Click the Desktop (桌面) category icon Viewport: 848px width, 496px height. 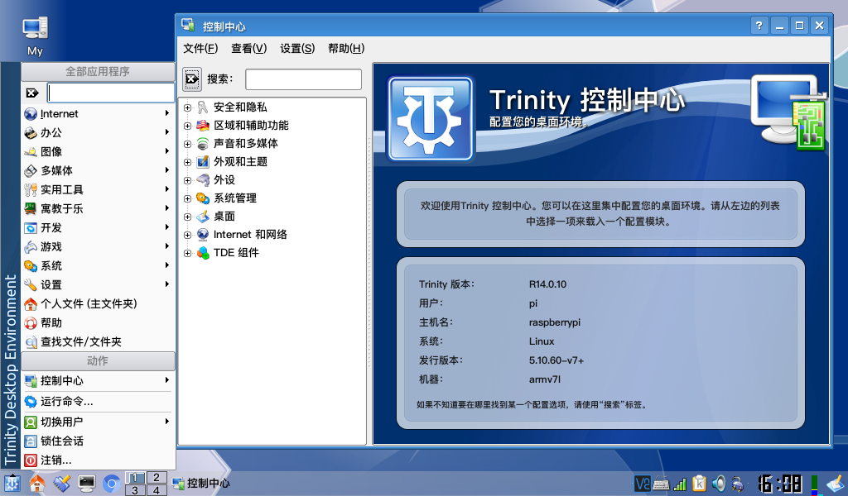pyautogui.click(x=203, y=217)
